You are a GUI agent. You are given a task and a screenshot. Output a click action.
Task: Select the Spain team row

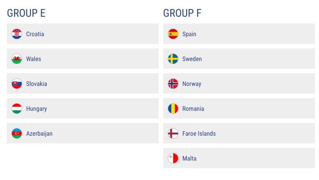point(239,34)
